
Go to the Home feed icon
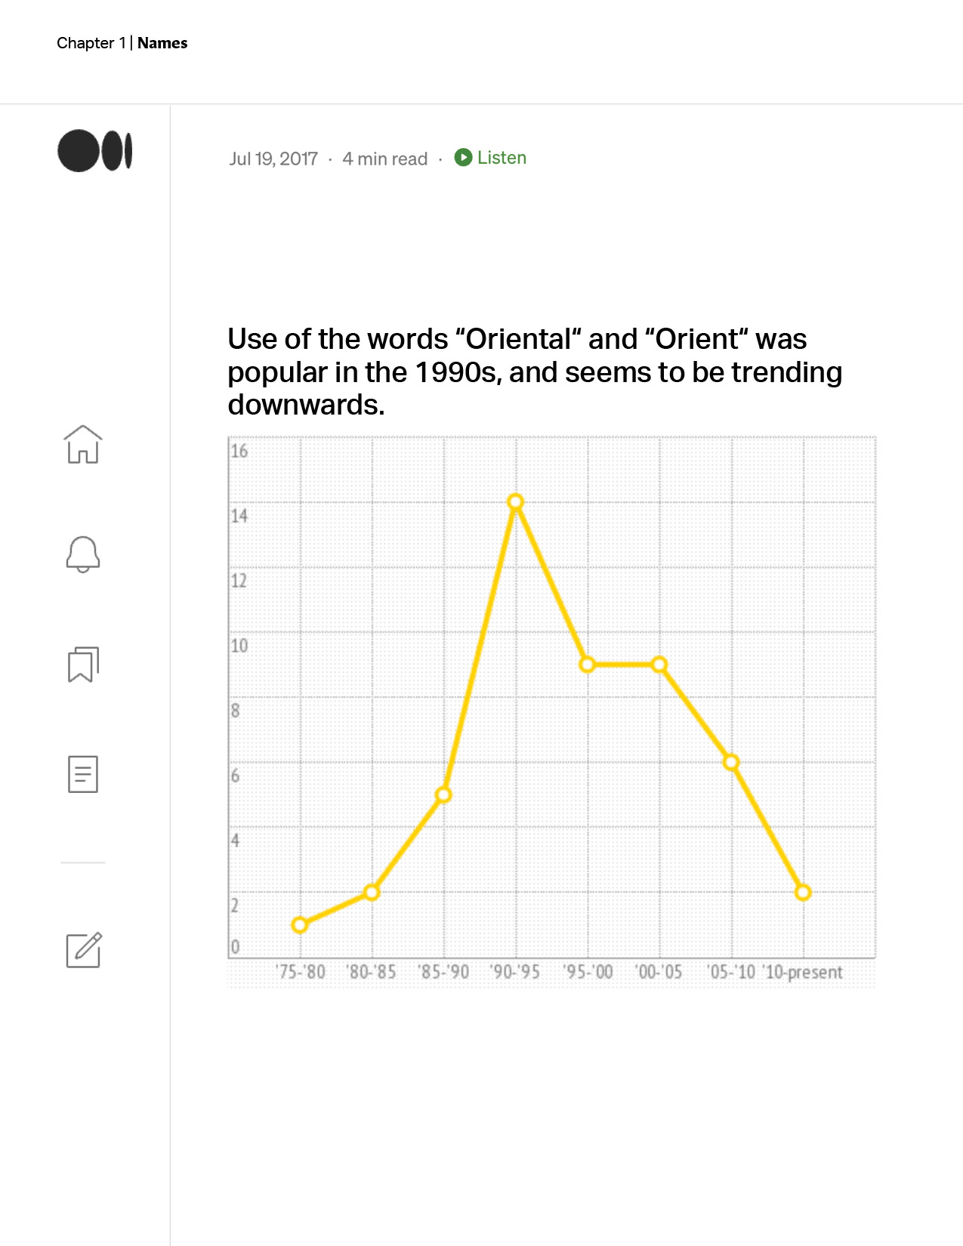click(83, 444)
